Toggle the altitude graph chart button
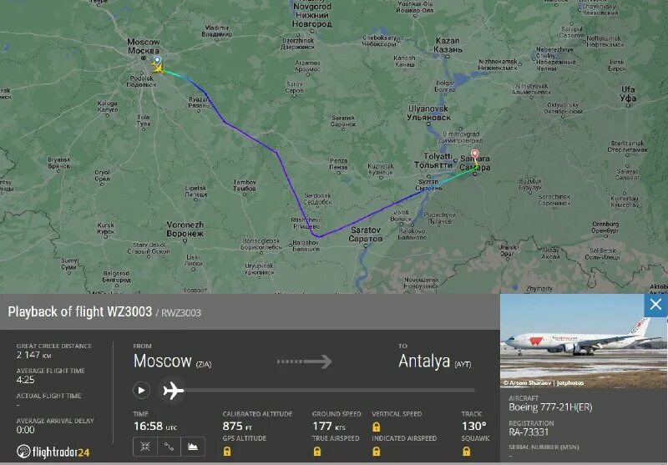 [x=193, y=447]
